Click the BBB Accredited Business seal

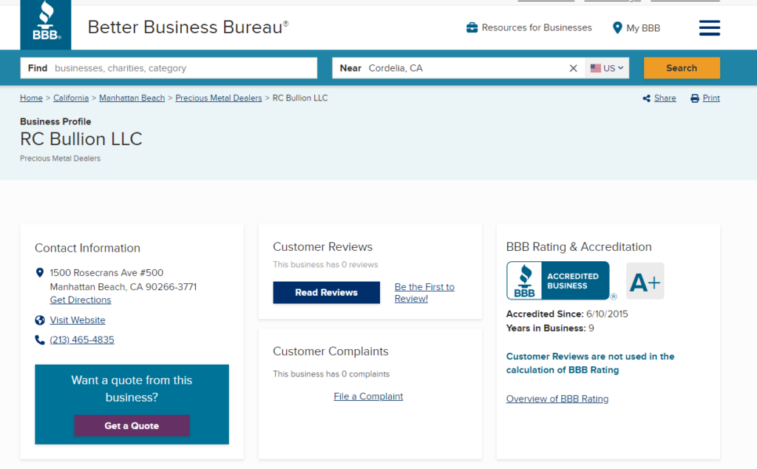pos(557,280)
